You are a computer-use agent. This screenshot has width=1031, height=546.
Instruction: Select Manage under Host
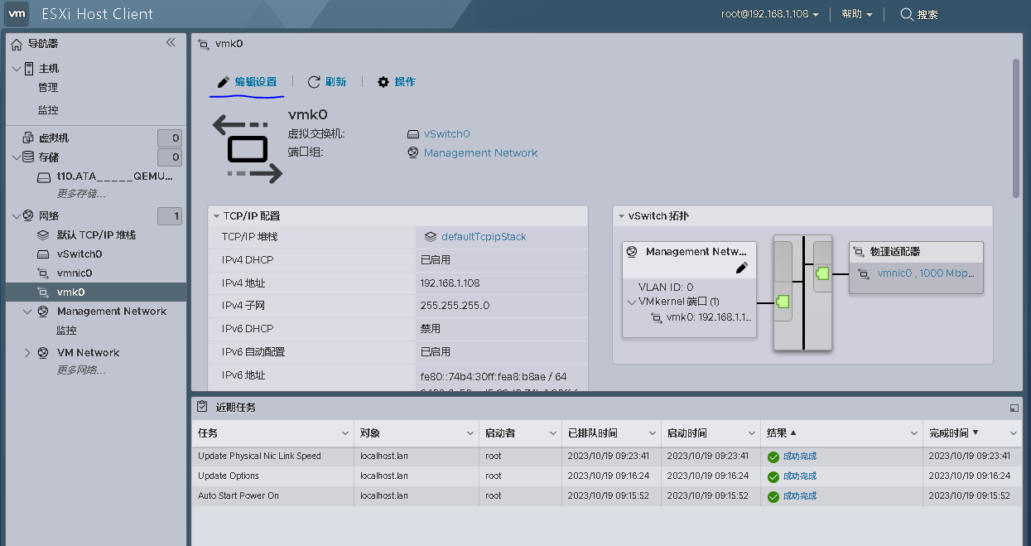[x=48, y=88]
